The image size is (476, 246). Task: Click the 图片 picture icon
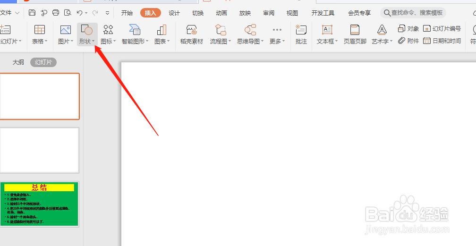pyautogui.click(x=66, y=30)
